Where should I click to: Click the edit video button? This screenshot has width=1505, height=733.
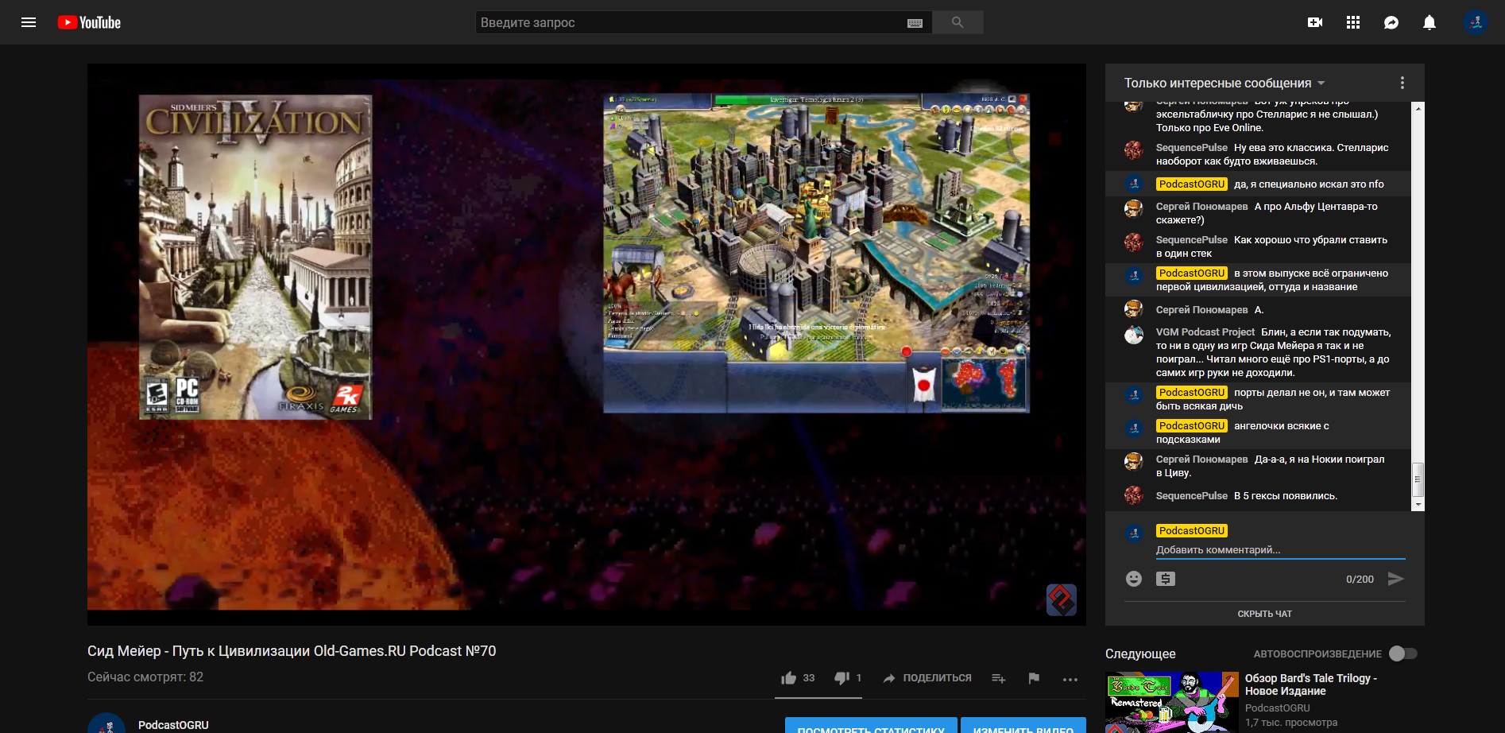pyautogui.click(x=1023, y=725)
